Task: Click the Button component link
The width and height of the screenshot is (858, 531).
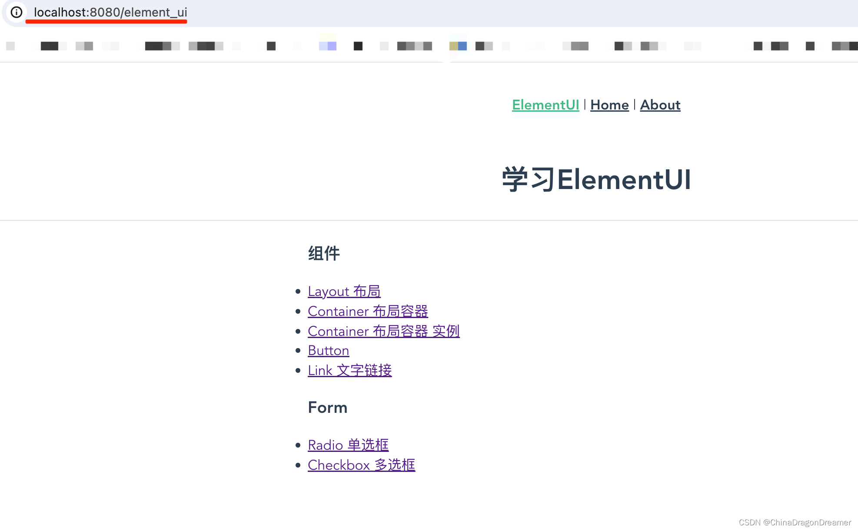Action: [x=328, y=350]
